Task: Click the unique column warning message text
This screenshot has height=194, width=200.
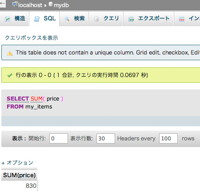Action: pos(108,53)
